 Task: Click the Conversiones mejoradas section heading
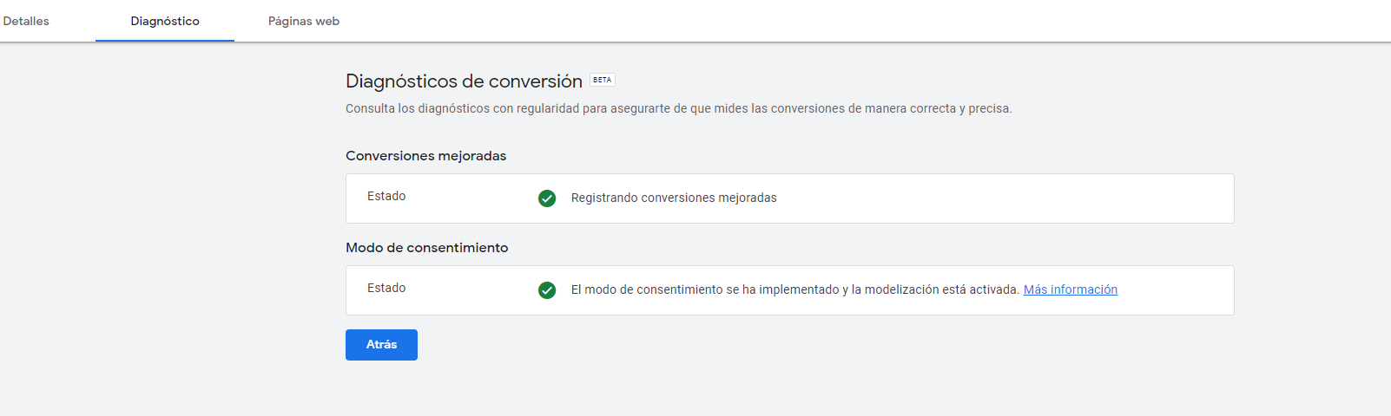click(425, 156)
